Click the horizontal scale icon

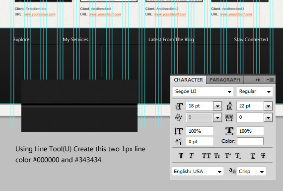pyautogui.click(x=229, y=131)
